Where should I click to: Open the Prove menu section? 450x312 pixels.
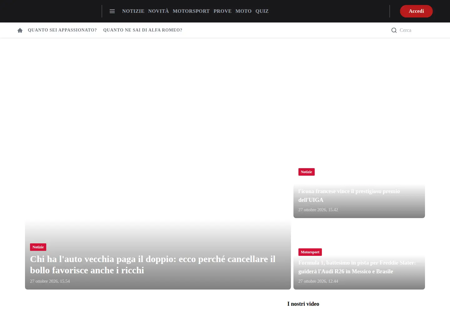[222, 11]
